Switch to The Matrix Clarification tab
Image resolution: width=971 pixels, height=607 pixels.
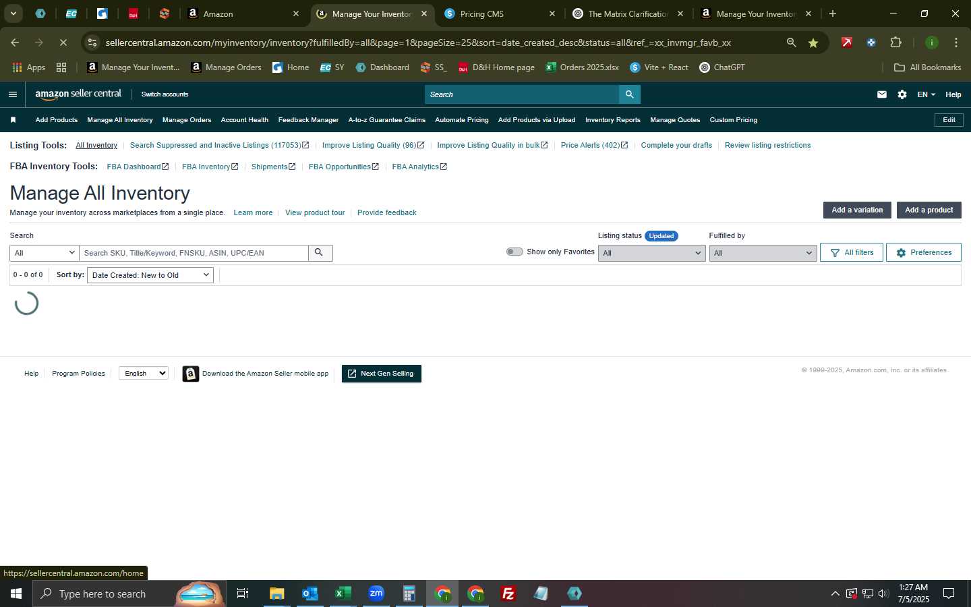[627, 13]
